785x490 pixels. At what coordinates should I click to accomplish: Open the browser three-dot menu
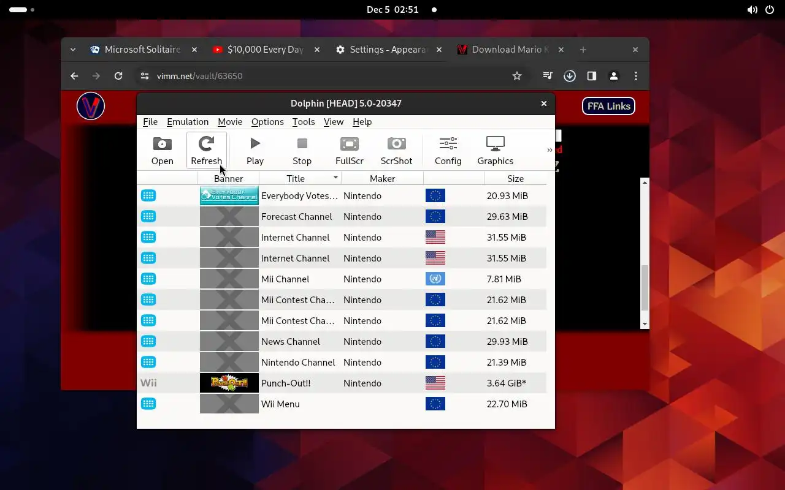[636, 76]
